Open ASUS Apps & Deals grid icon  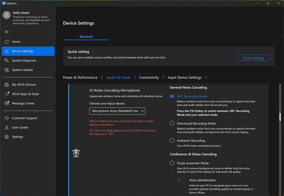click(7, 94)
